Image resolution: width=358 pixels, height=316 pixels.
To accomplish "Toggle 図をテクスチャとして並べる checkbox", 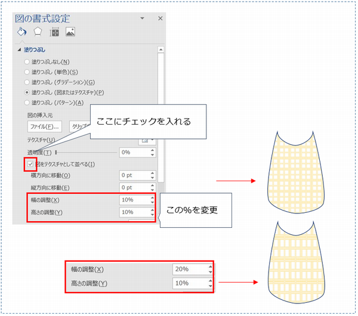I will click(30, 164).
